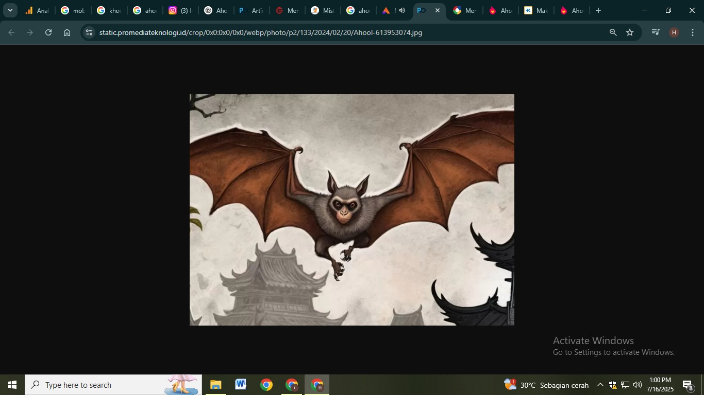
Task: Go forward to next page
Action: (30, 32)
